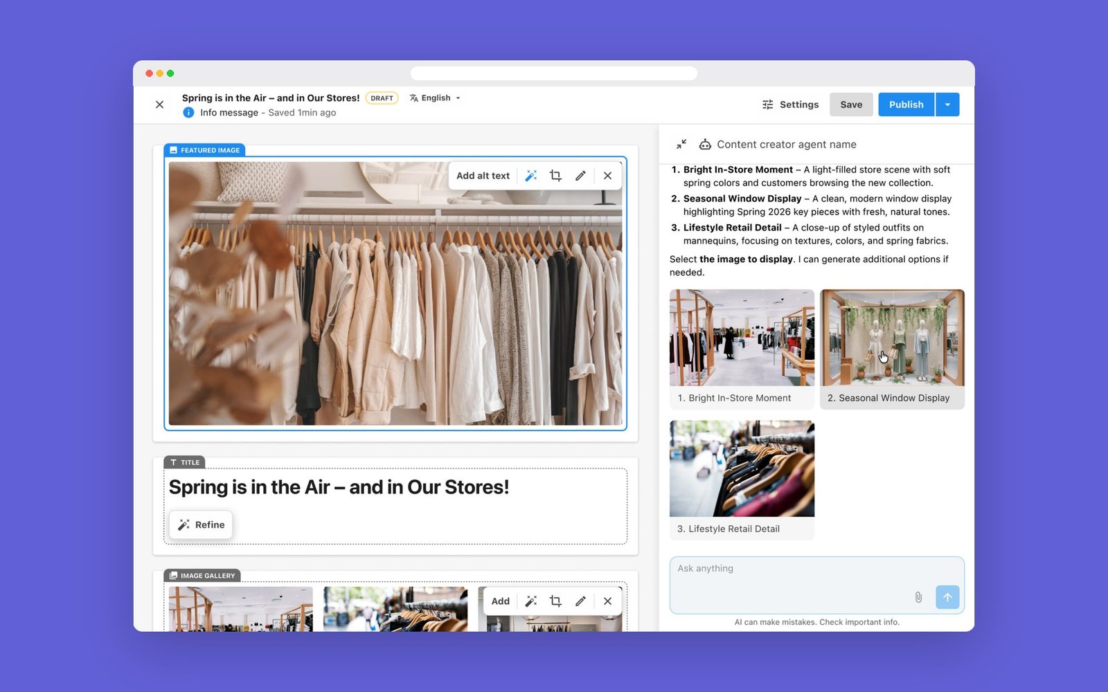
Task: Expand the Publish options dropdown arrow
Action: click(x=947, y=104)
